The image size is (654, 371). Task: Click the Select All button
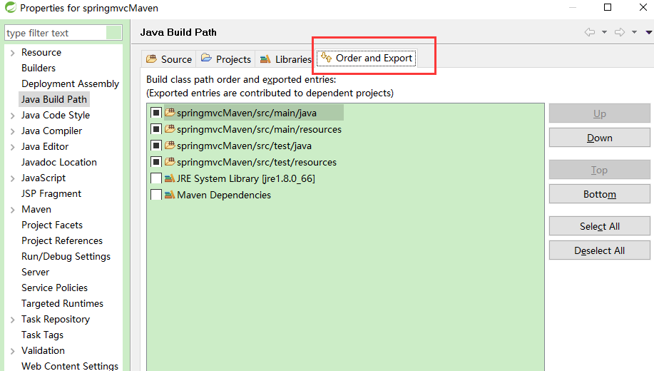point(599,226)
